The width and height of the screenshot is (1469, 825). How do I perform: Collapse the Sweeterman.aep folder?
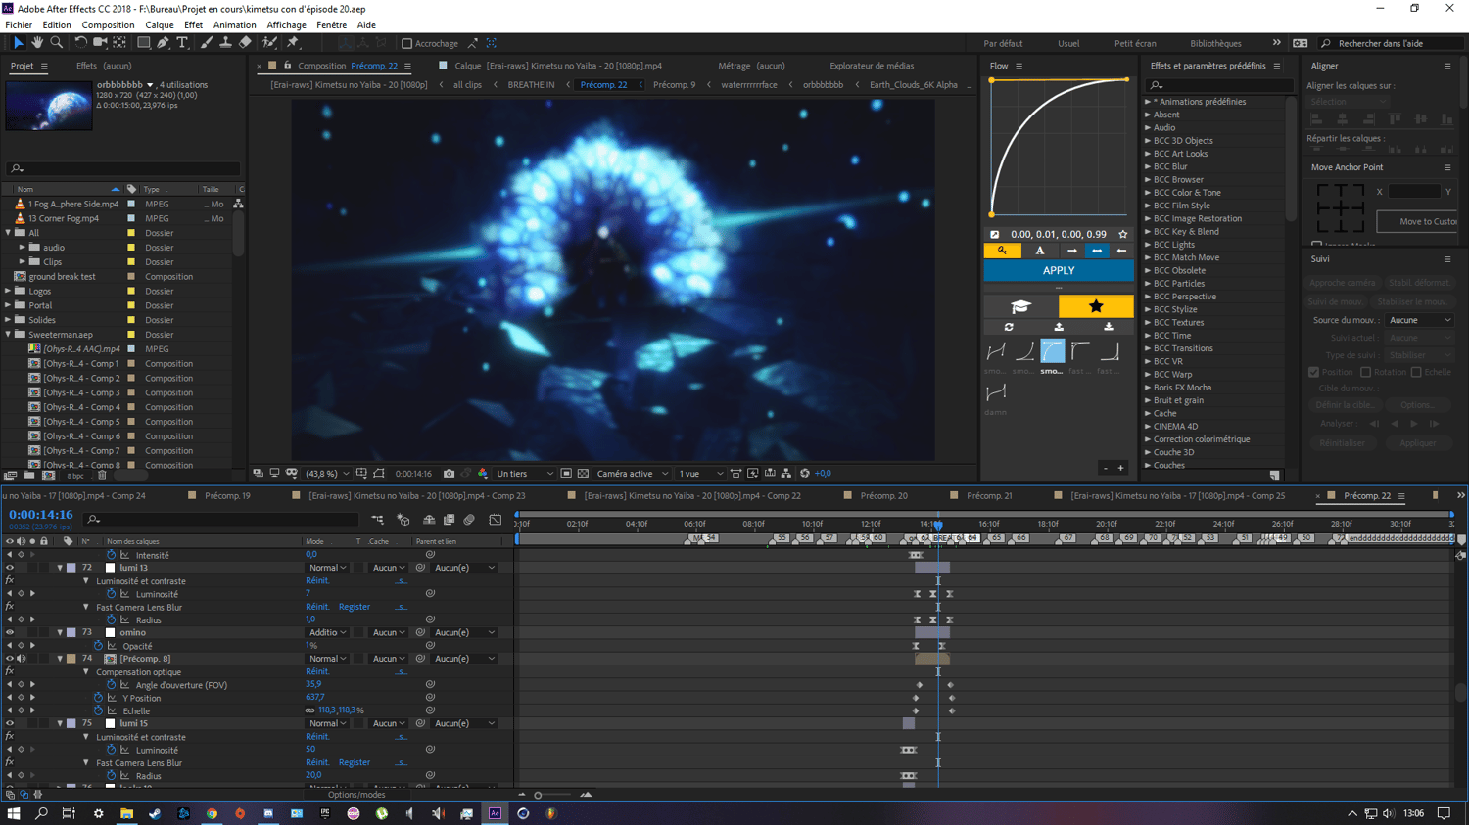9,335
